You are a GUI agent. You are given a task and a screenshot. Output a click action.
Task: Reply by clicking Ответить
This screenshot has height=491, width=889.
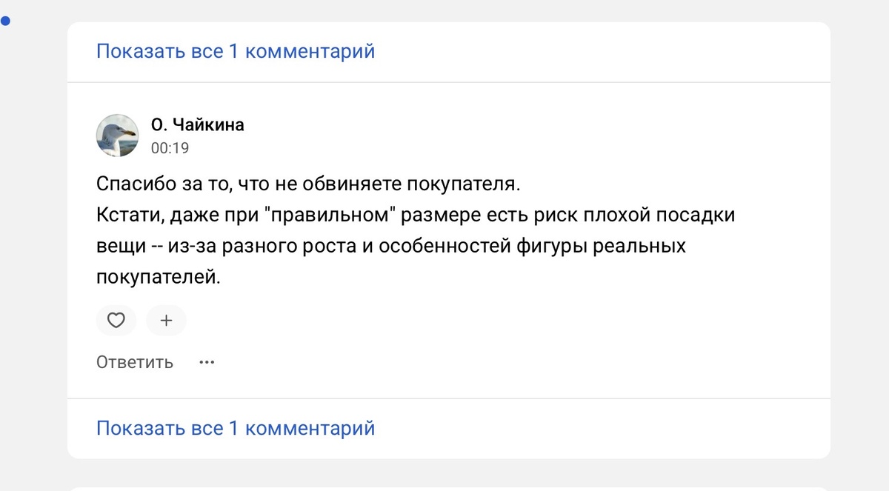134,361
